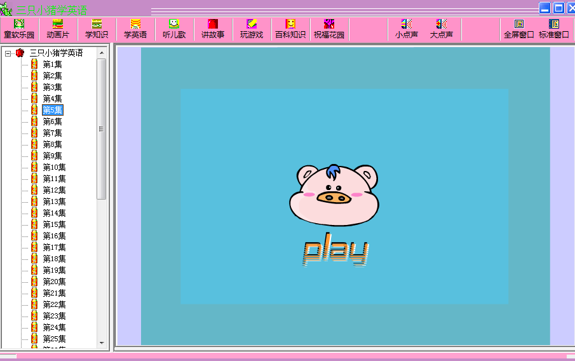Click the apple icon of the root node
Screen dimensions: 575x361
click(x=20, y=53)
